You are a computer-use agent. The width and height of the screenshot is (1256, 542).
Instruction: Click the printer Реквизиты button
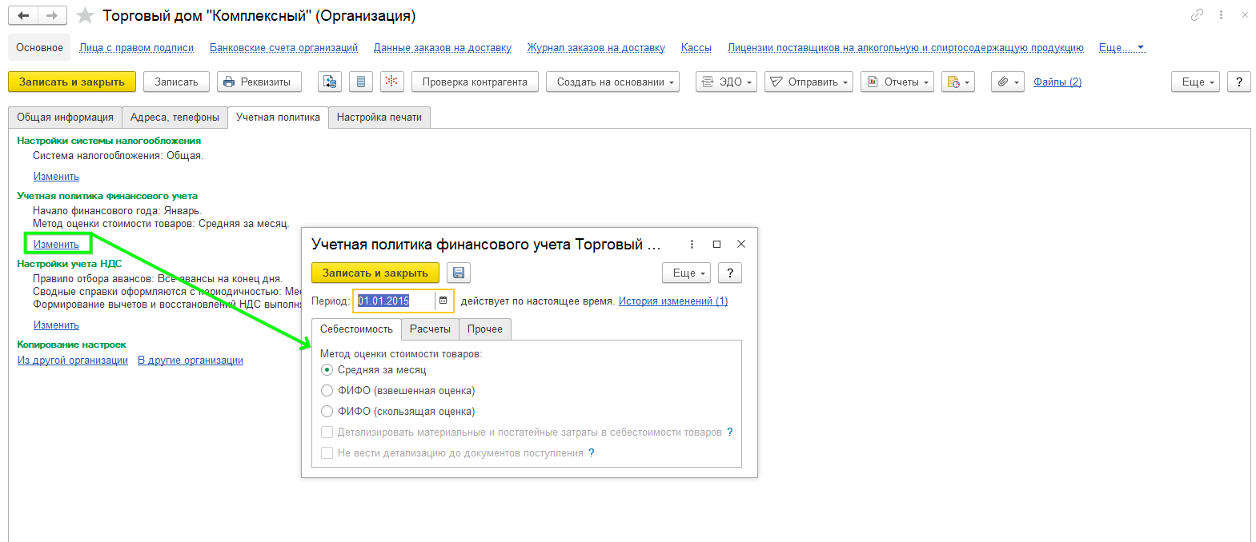coord(259,82)
